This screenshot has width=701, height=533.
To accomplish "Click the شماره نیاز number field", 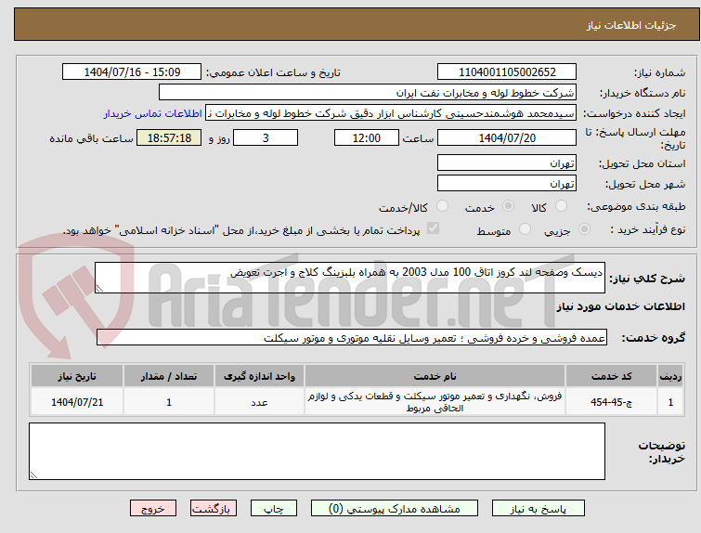I will [507, 72].
